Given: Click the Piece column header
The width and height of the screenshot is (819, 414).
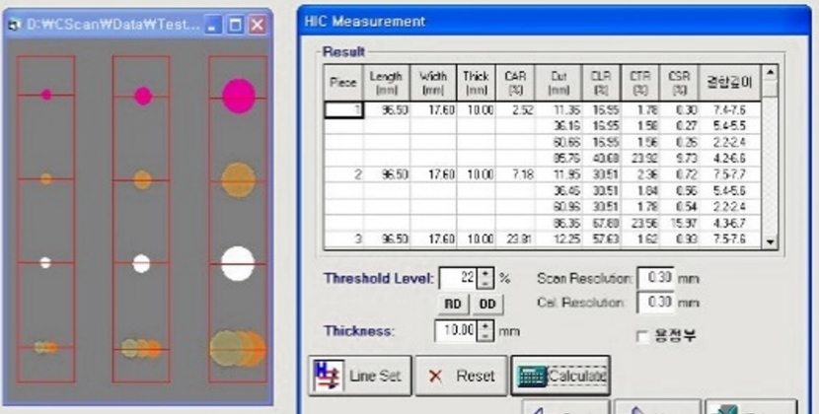Looking at the screenshot, I should tap(343, 83).
